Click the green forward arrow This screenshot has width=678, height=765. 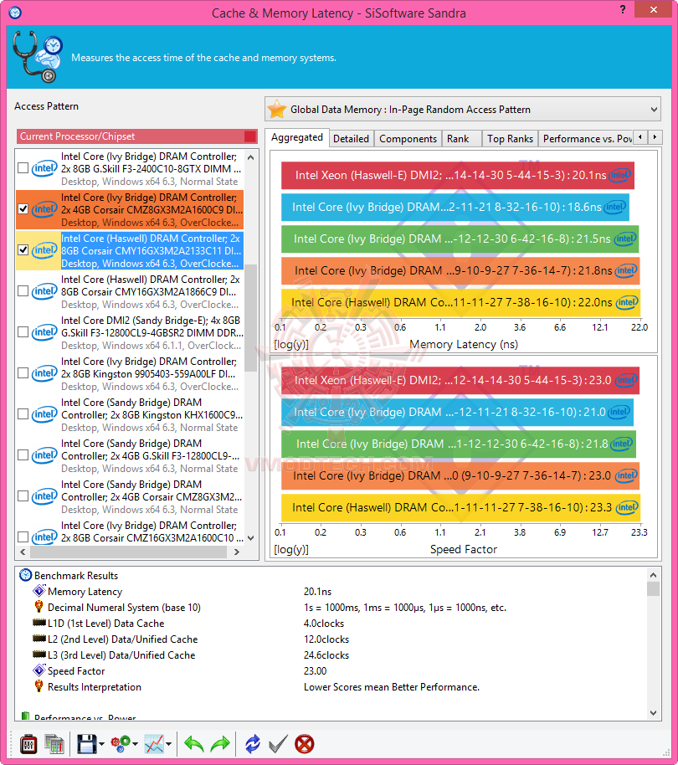tap(219, 745)
